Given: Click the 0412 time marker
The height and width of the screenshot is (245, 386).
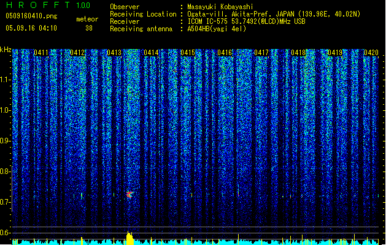Looking at the screenshot, I should tap(77, 53).
